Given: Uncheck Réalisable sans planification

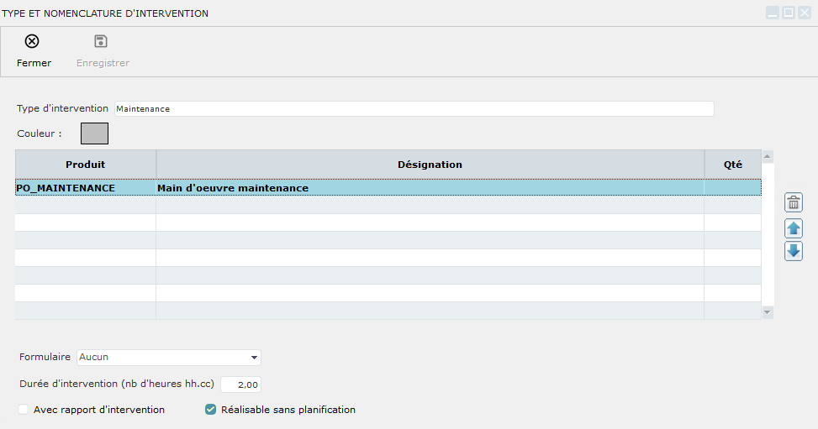Looking at the screenshot, I should click(211, 410).
